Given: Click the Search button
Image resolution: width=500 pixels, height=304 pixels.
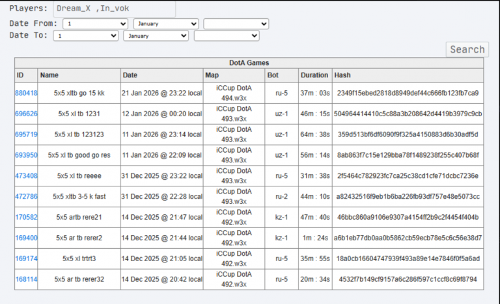Looking at the screenshot, I should click(467, 49).
